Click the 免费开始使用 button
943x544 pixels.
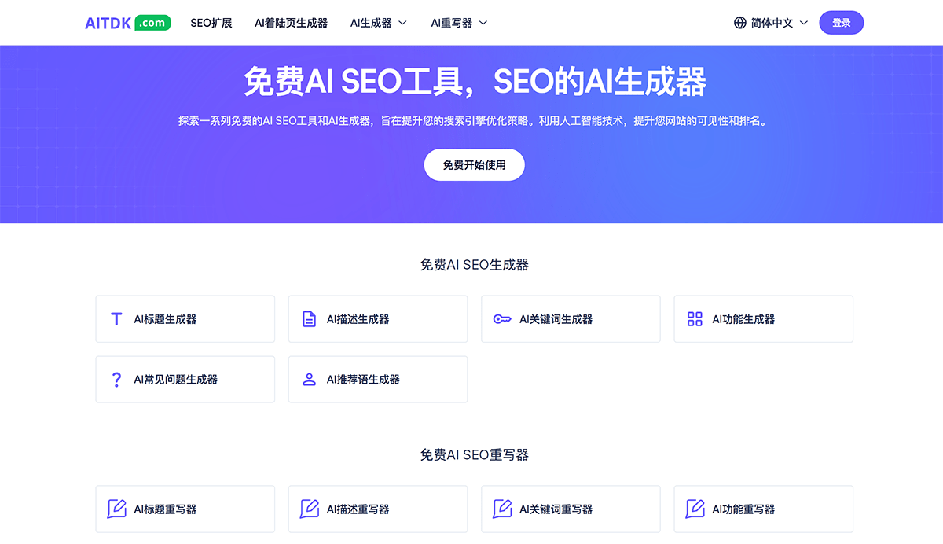coord(474,165)
